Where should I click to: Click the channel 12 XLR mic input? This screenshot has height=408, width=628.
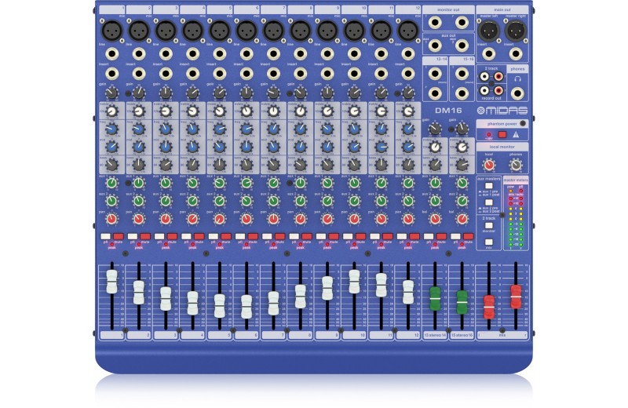pos(408,31)
